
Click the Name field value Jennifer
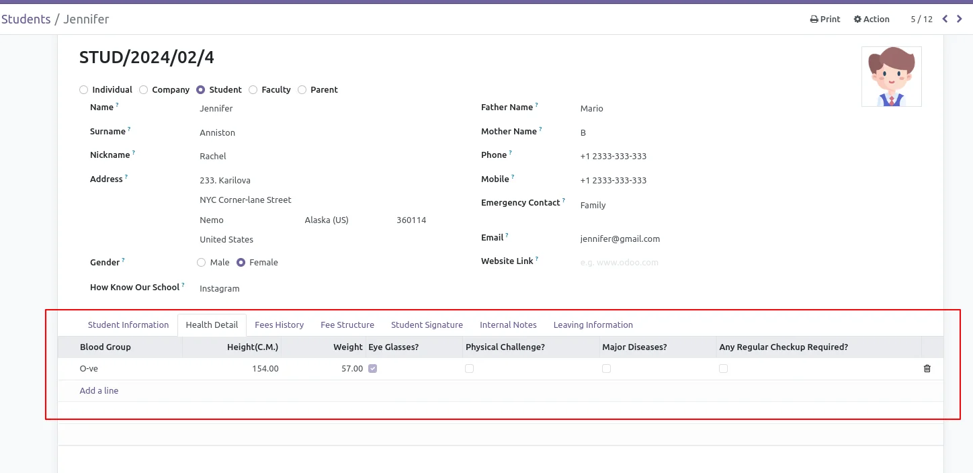(x=216, y=108)
